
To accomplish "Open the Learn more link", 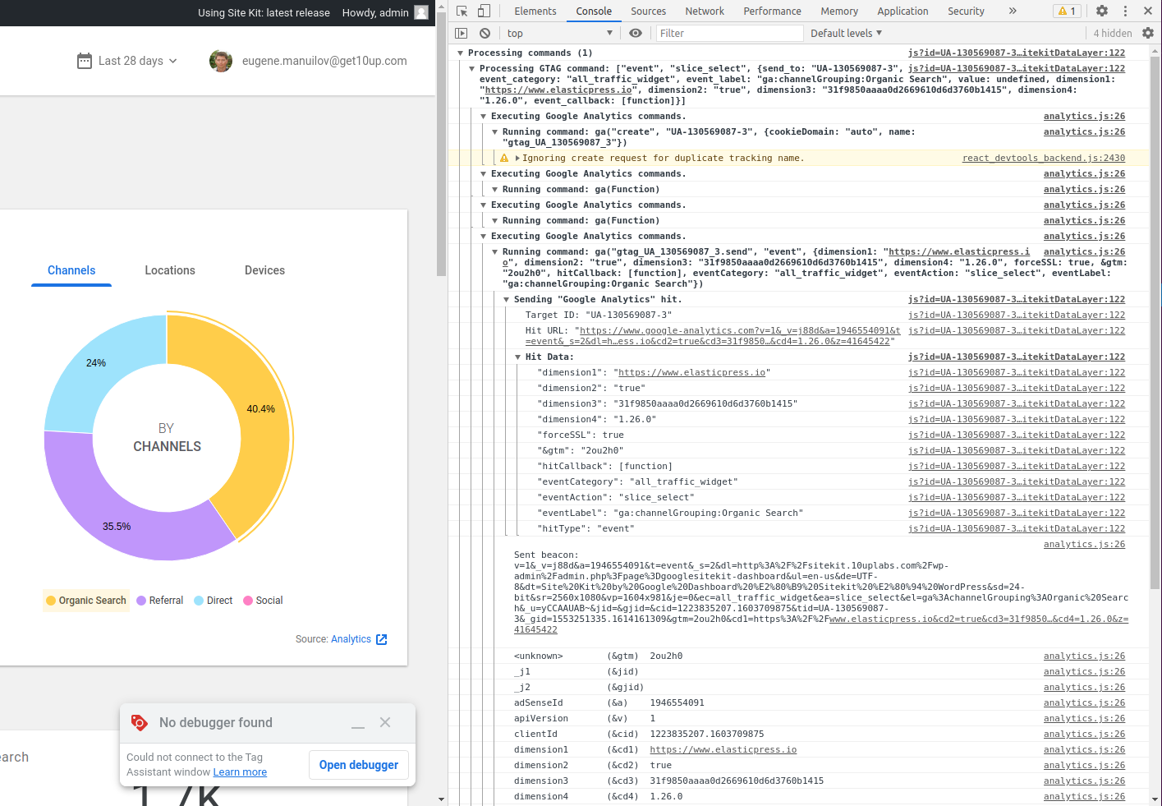I will [x=240, y=772].
